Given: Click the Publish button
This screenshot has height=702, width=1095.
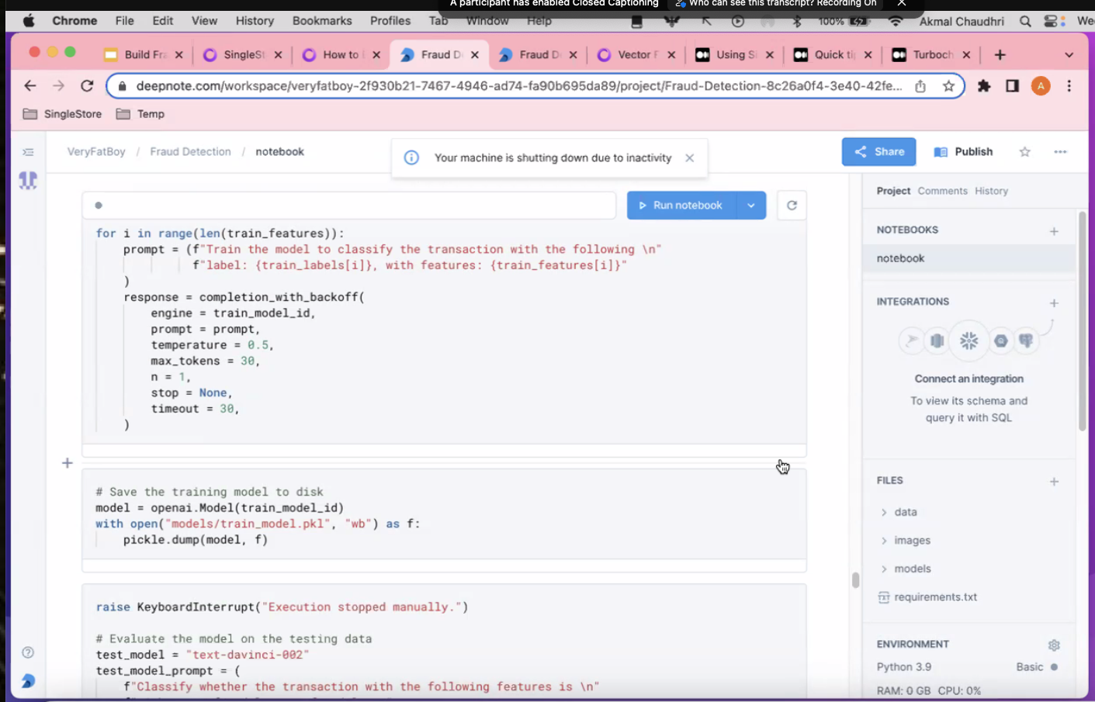Looking at the screenshot, I should [963, 152].
